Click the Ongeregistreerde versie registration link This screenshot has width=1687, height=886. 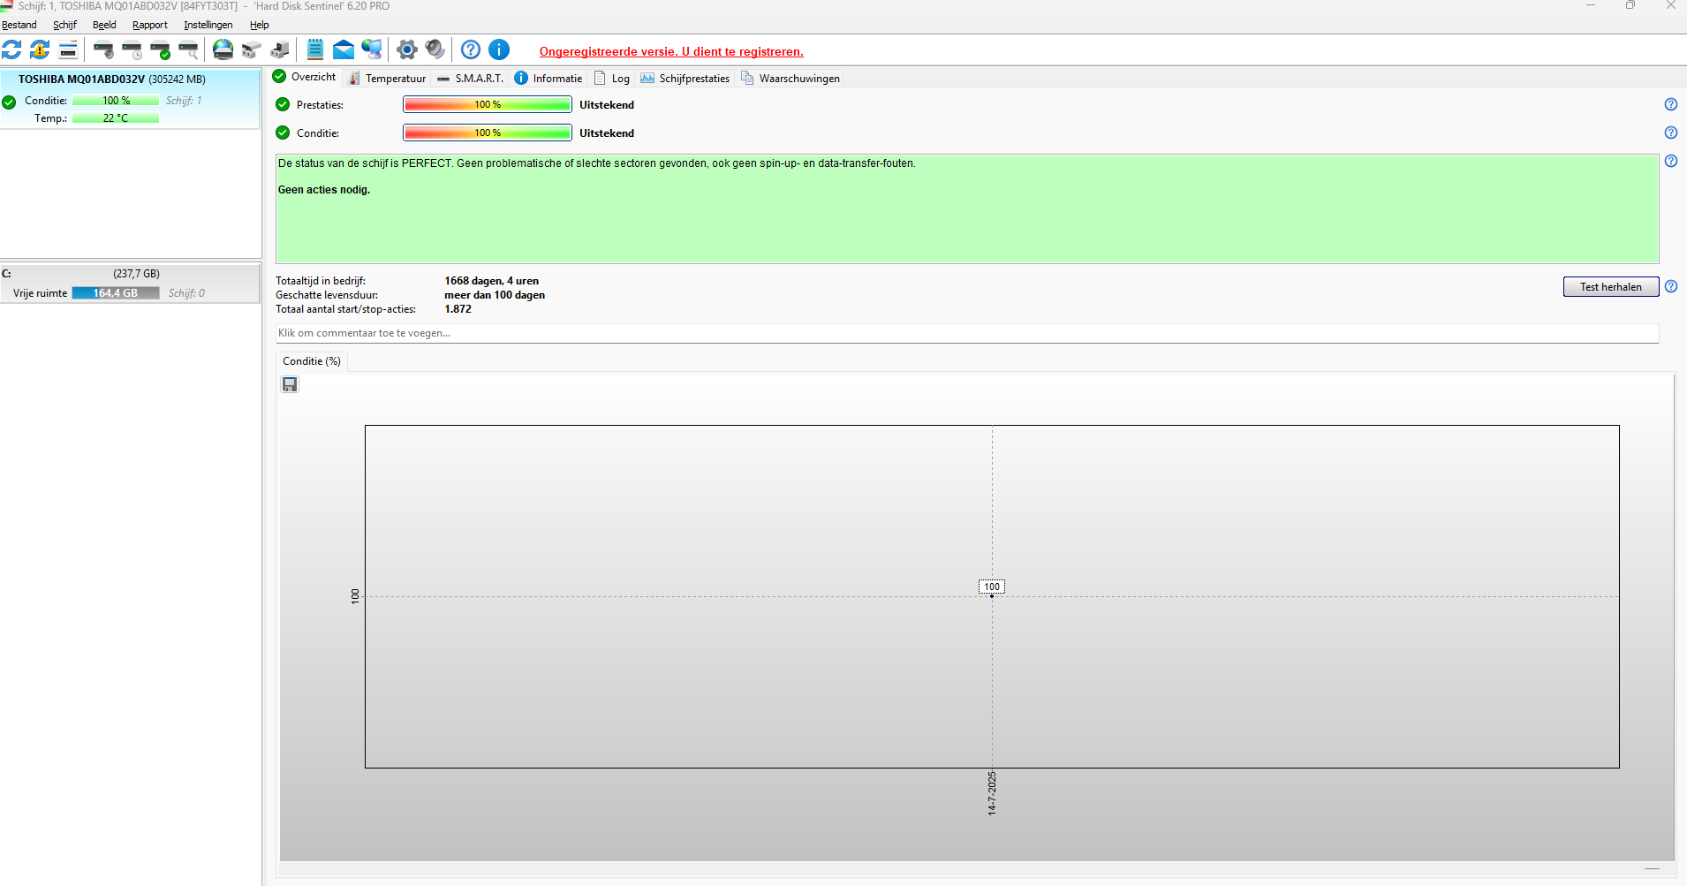point(671,51)
